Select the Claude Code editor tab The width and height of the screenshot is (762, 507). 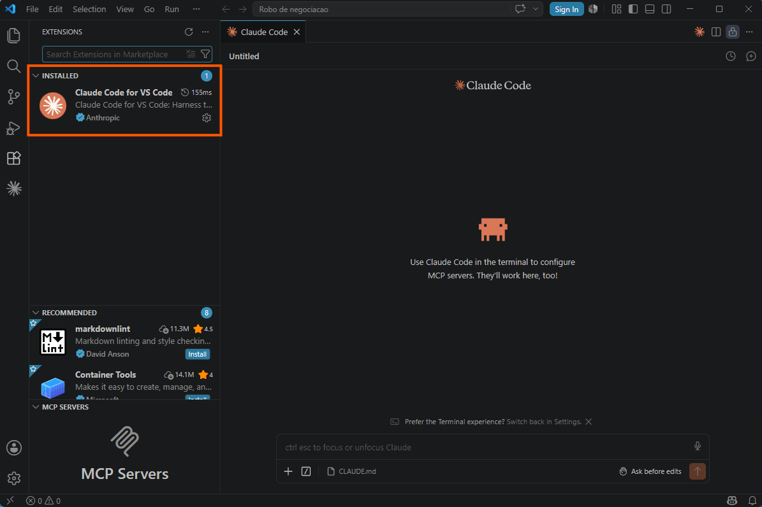(x=263, y=32)
